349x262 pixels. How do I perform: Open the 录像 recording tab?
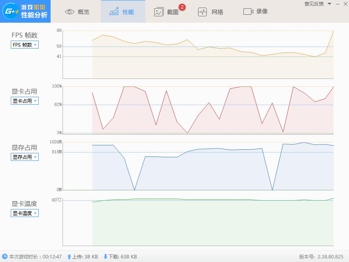pos(255,12)
